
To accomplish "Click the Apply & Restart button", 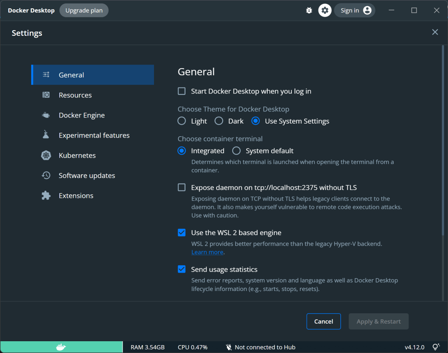I will pyautogui.click(x=378, y=321).
